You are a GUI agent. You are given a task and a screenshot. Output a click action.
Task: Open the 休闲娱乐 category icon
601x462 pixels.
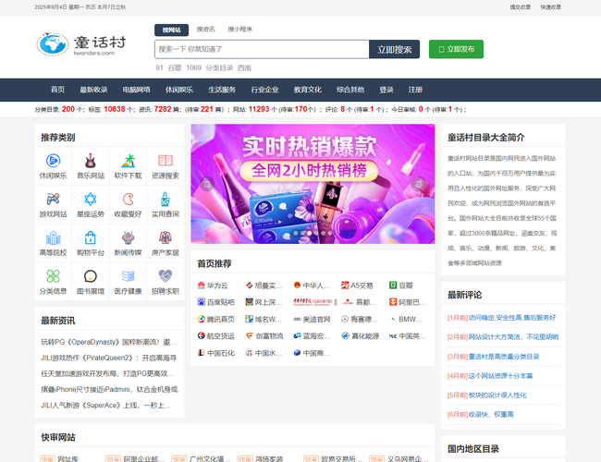pos(53,160)
